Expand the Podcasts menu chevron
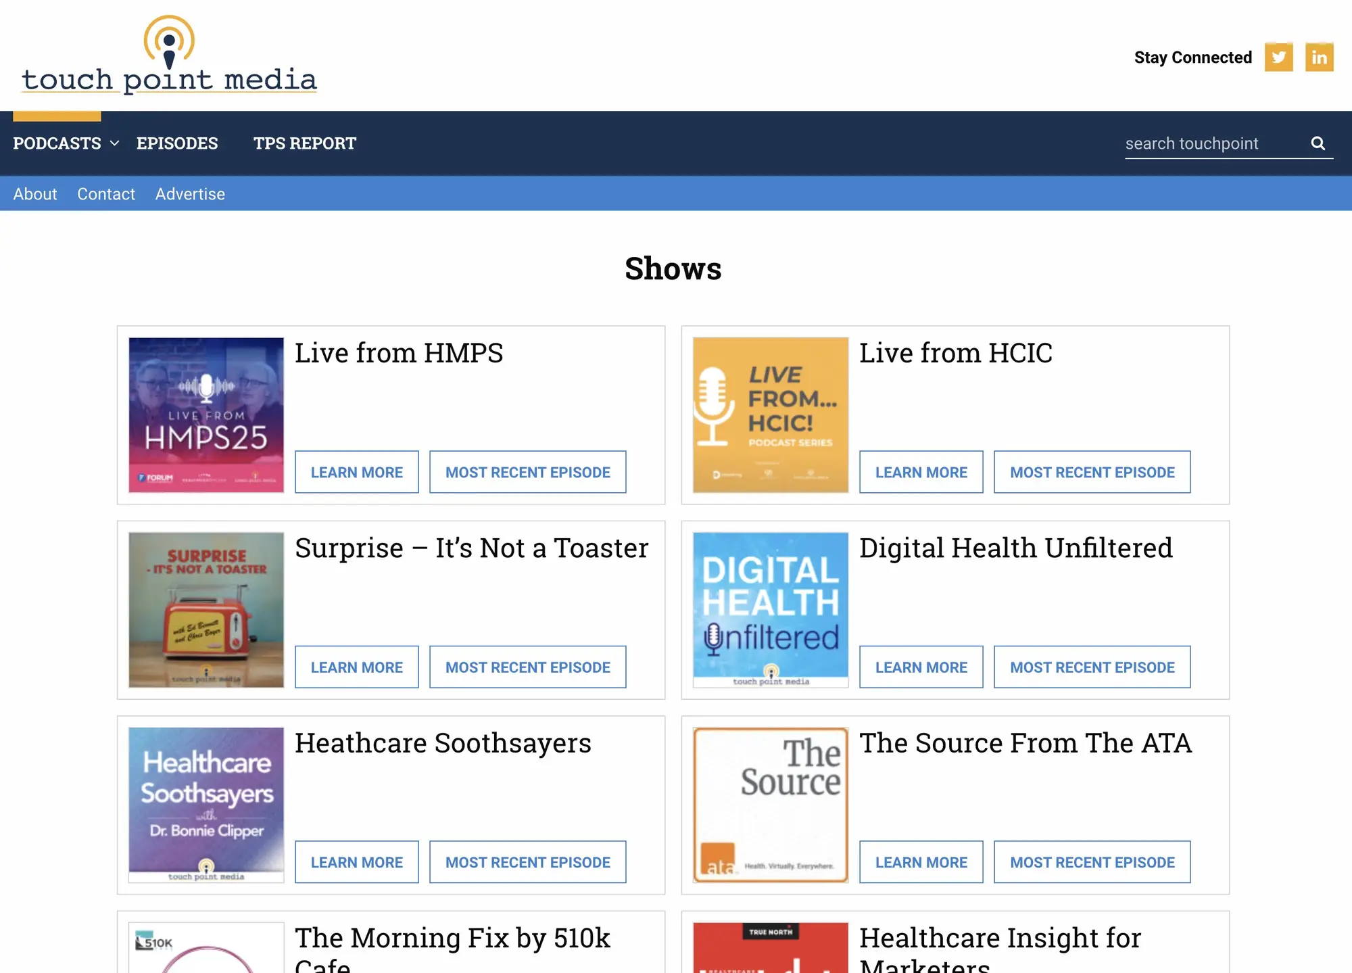1352x973 pixels. [115, 143]
